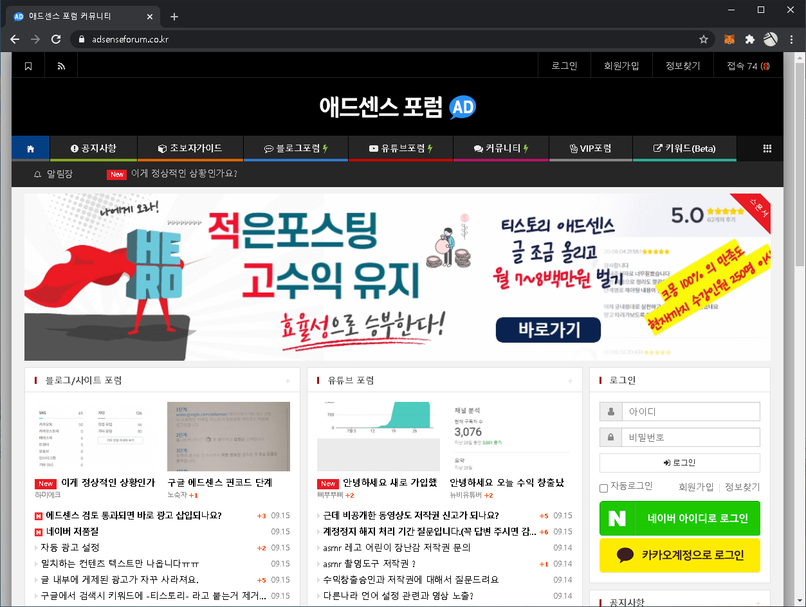Open the grid menu icon in the navigation bar

(x=767, y=149)
